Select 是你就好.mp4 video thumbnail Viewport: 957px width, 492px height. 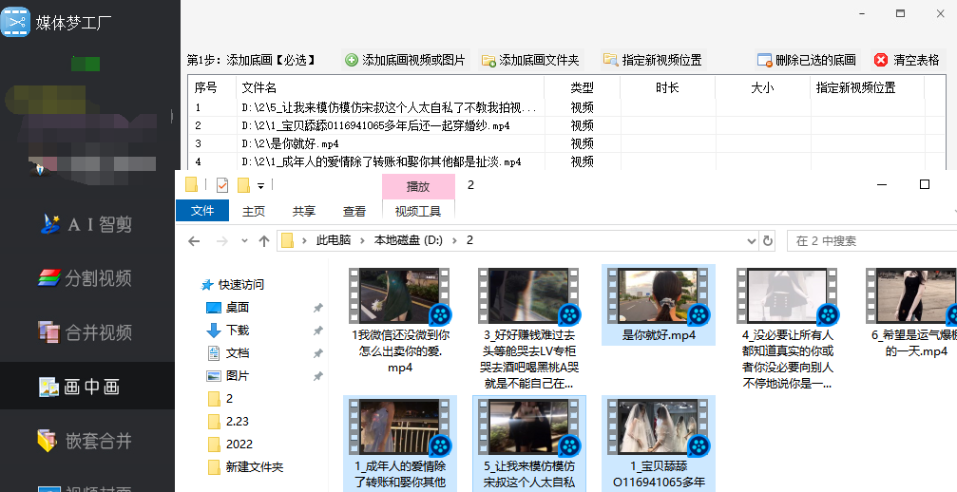coord(659,296)
